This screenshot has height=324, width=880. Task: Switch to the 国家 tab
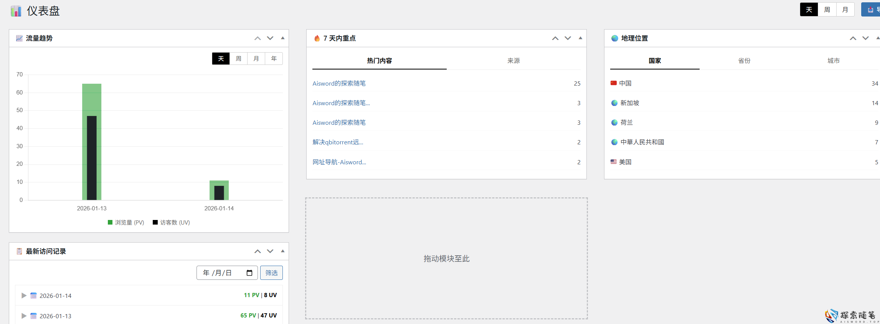655,61
